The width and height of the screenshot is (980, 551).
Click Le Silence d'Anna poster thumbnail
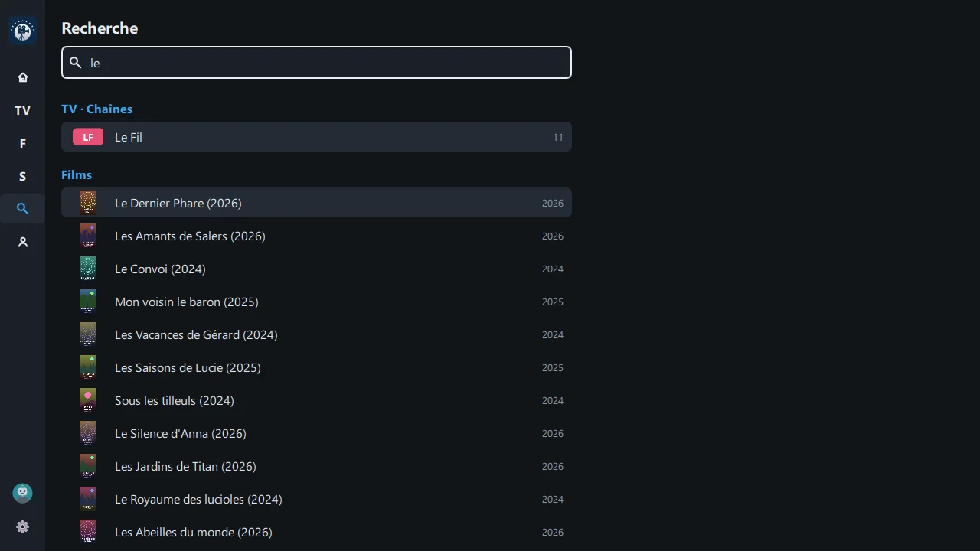click(x=88, y=433)
